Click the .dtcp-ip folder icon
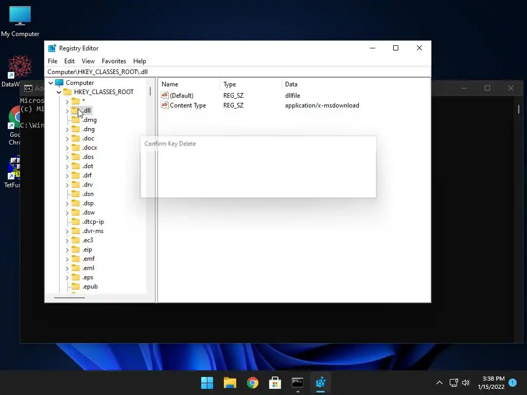Image resolution: width=527 pixels, height=395 pixels. coord(76,222)
